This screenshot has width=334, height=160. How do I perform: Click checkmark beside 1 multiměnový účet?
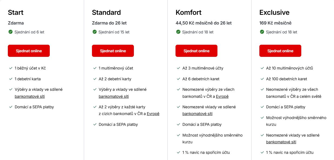click(95, 68)
